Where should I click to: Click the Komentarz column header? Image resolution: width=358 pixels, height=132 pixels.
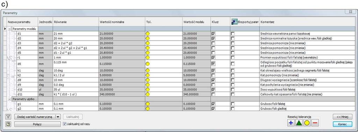(x=307, y=22)
